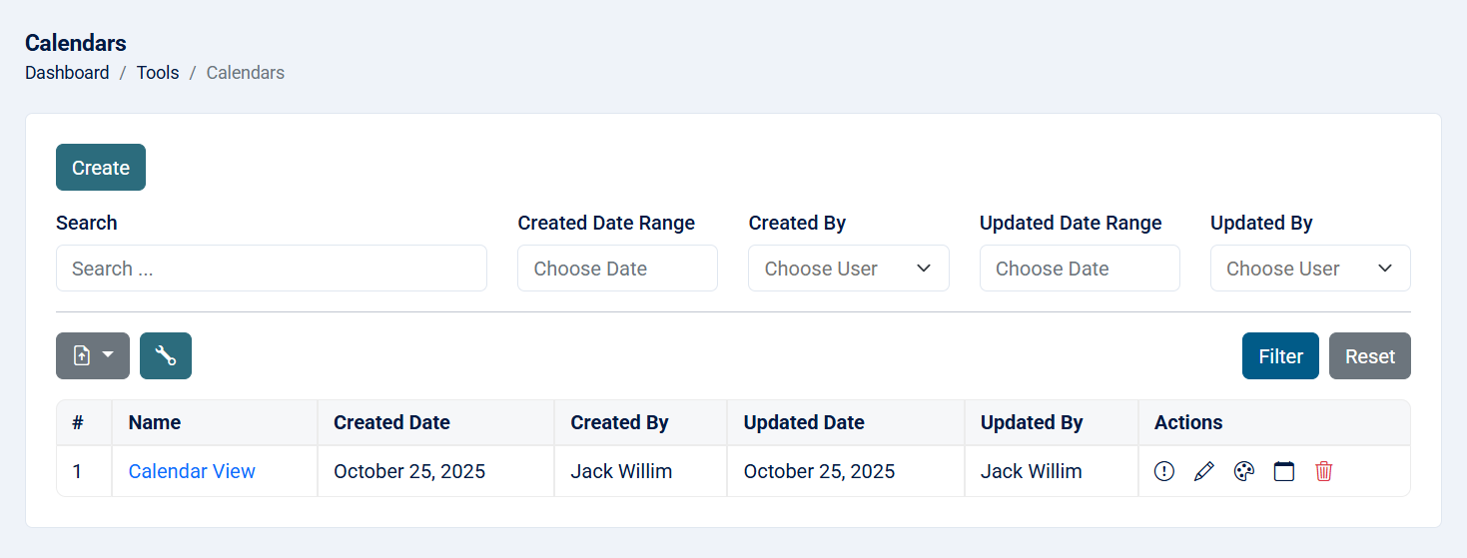Click the info icon for Calendar View
Viewport: 1467px width, 558px height.
[x=1163, y=471]
